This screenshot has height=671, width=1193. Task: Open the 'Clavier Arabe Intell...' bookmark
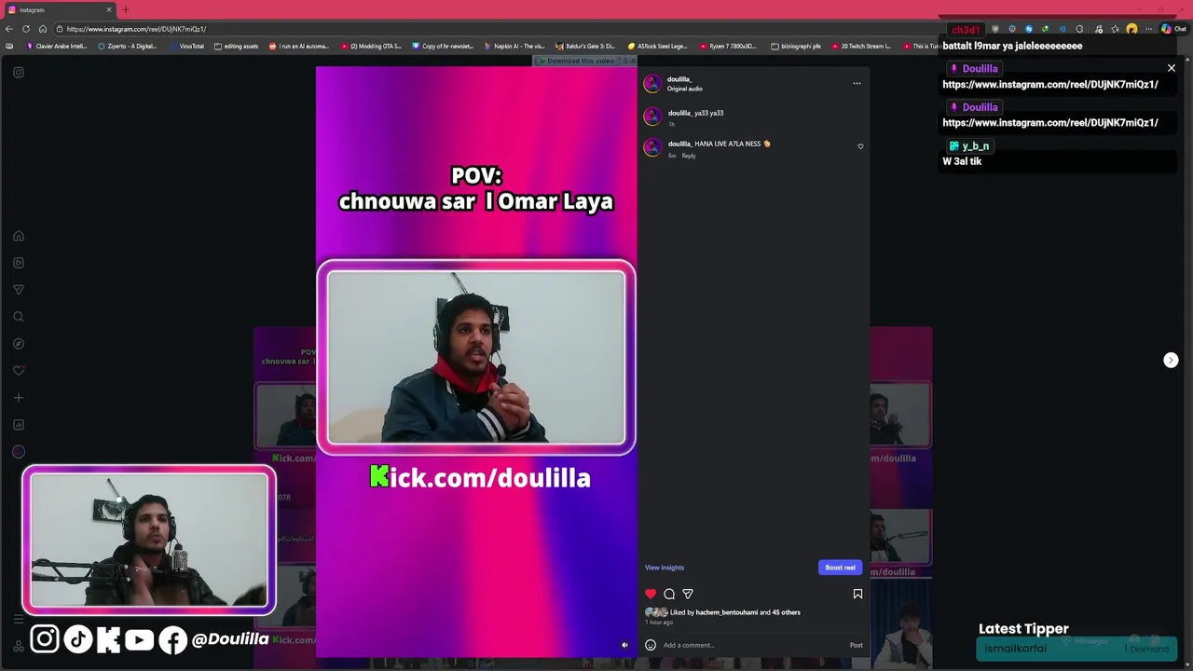point(57,46)
